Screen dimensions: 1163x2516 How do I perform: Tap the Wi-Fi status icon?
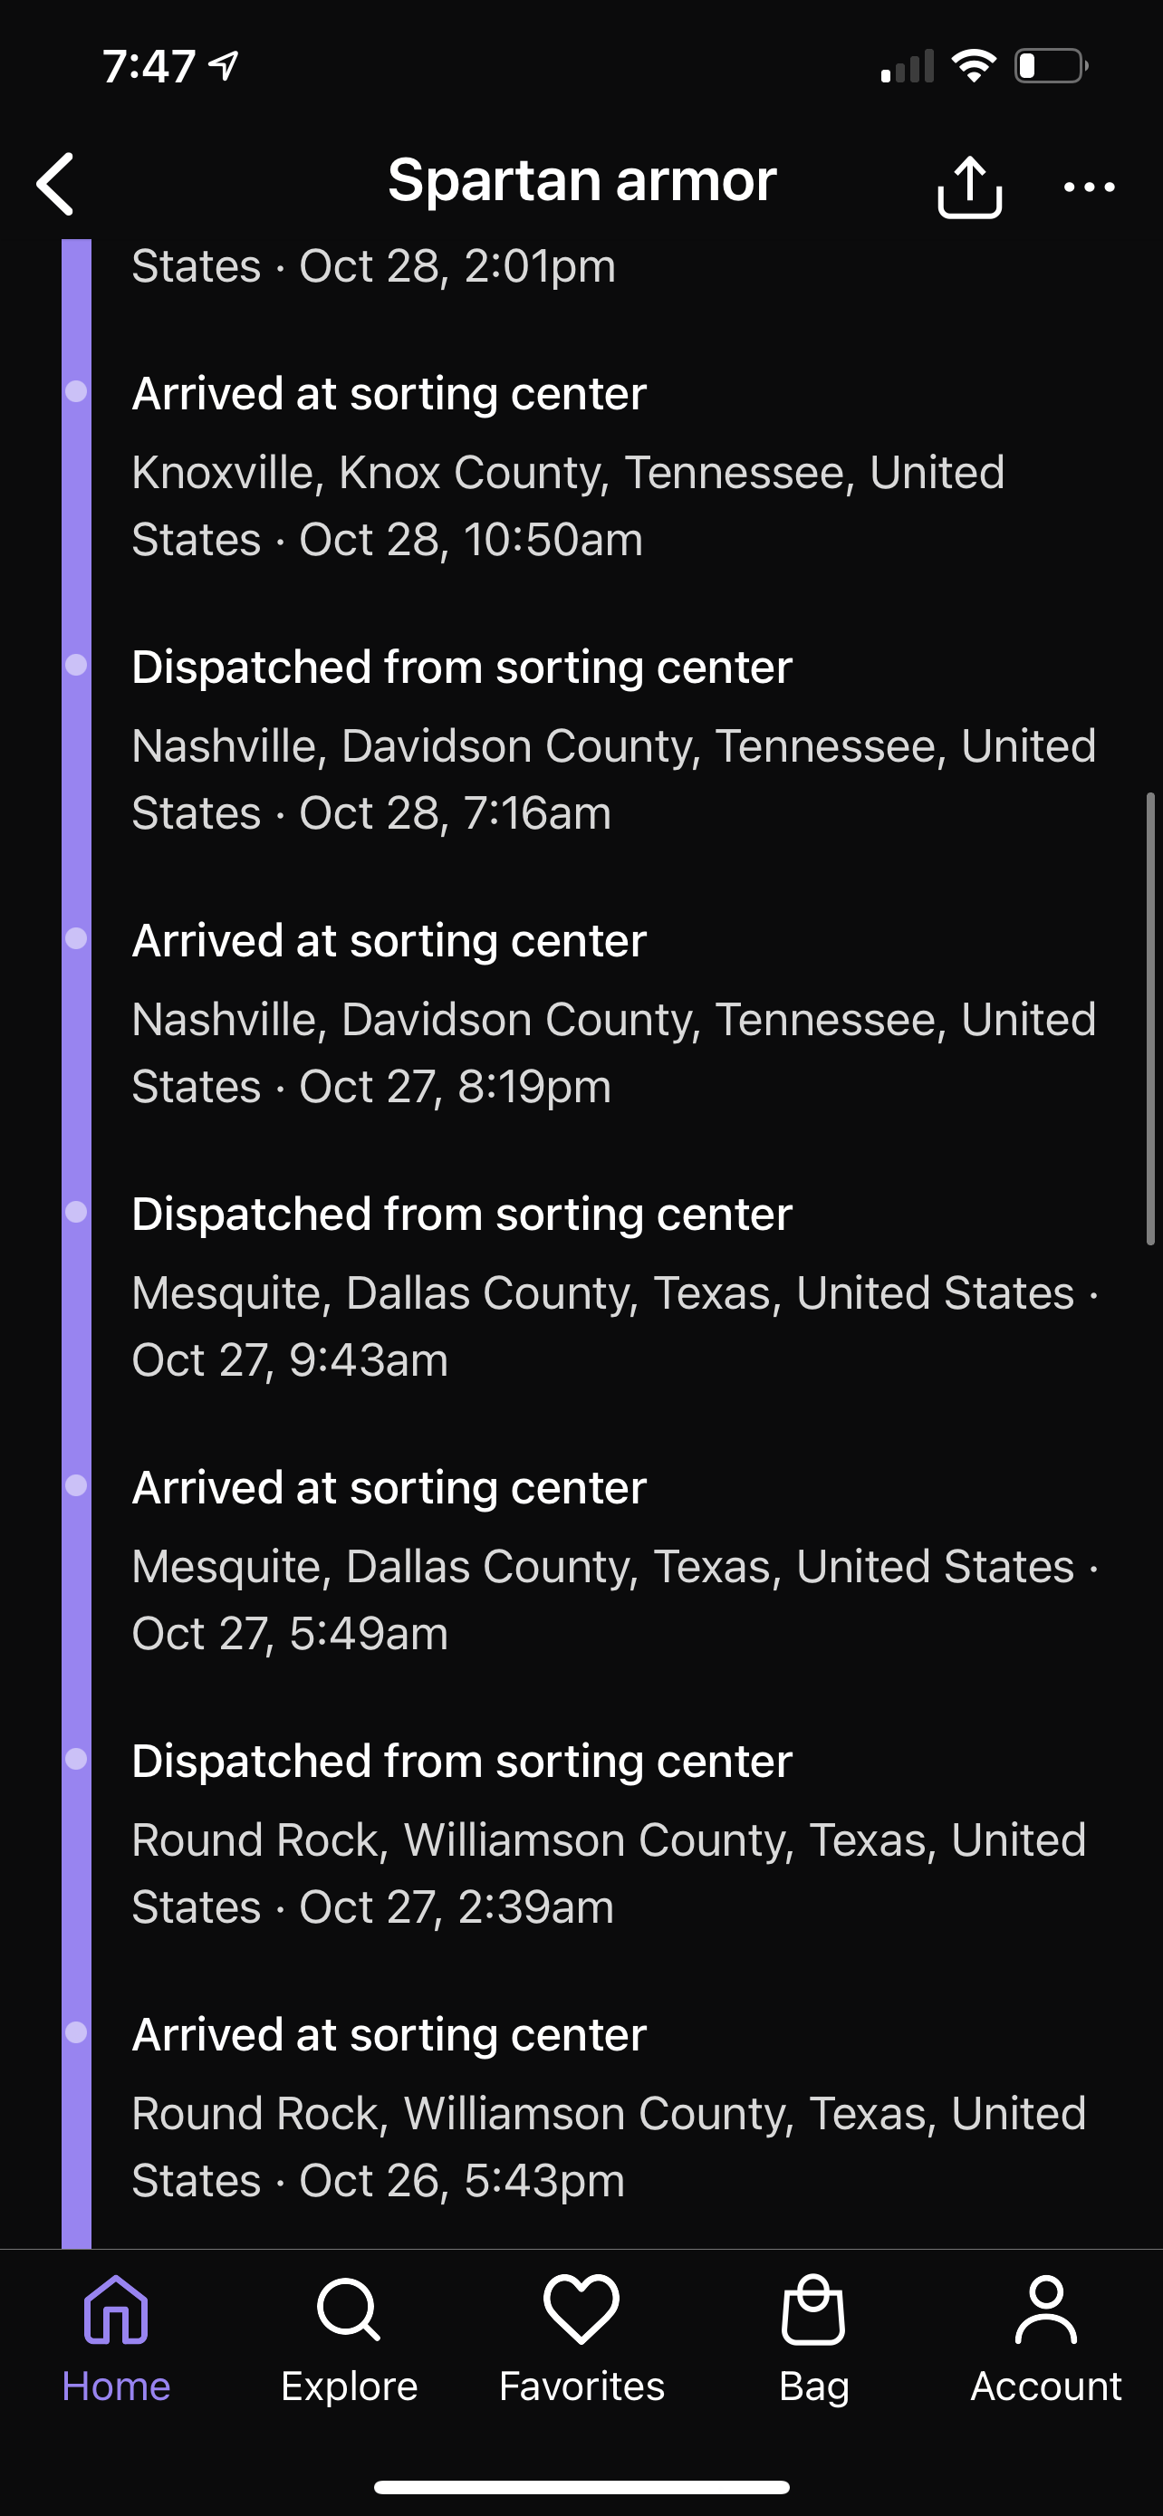[x=974, y=65]
